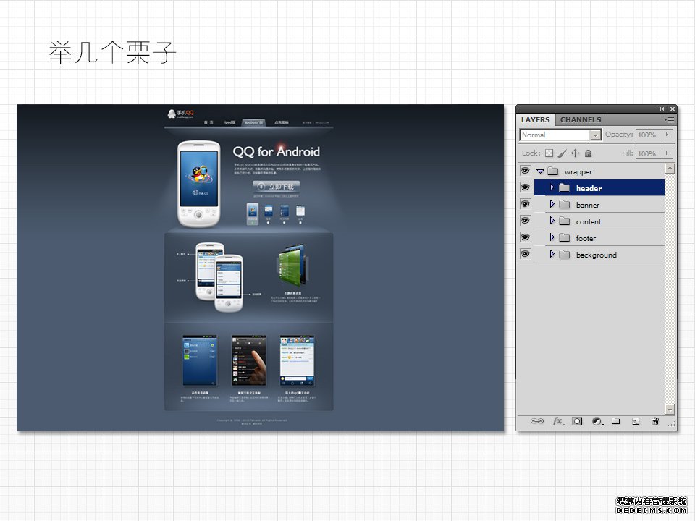Click the link layers icon

pos(536,421)
